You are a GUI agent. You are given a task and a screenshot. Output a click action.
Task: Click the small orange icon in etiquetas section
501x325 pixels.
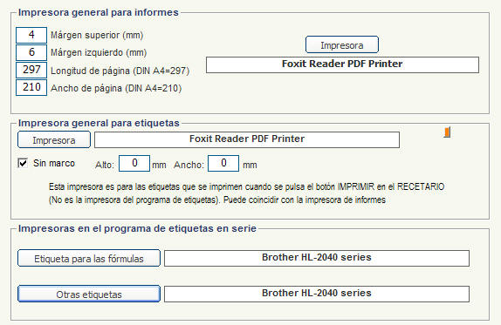pos(447,132)
